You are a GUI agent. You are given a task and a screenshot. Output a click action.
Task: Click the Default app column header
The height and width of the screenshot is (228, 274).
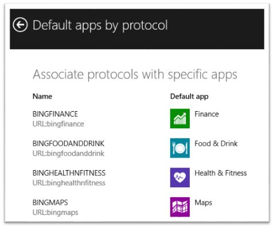[x=189, y=96]
